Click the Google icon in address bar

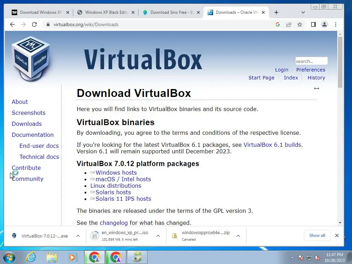(278, 24)
